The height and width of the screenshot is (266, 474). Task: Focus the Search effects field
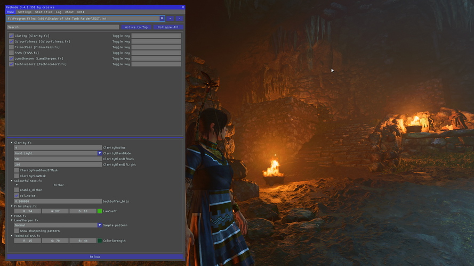[63, 27]
